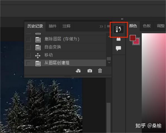Click the pink background color swatch
Viewport: 166px width, 133px height.
pos(137,42)
